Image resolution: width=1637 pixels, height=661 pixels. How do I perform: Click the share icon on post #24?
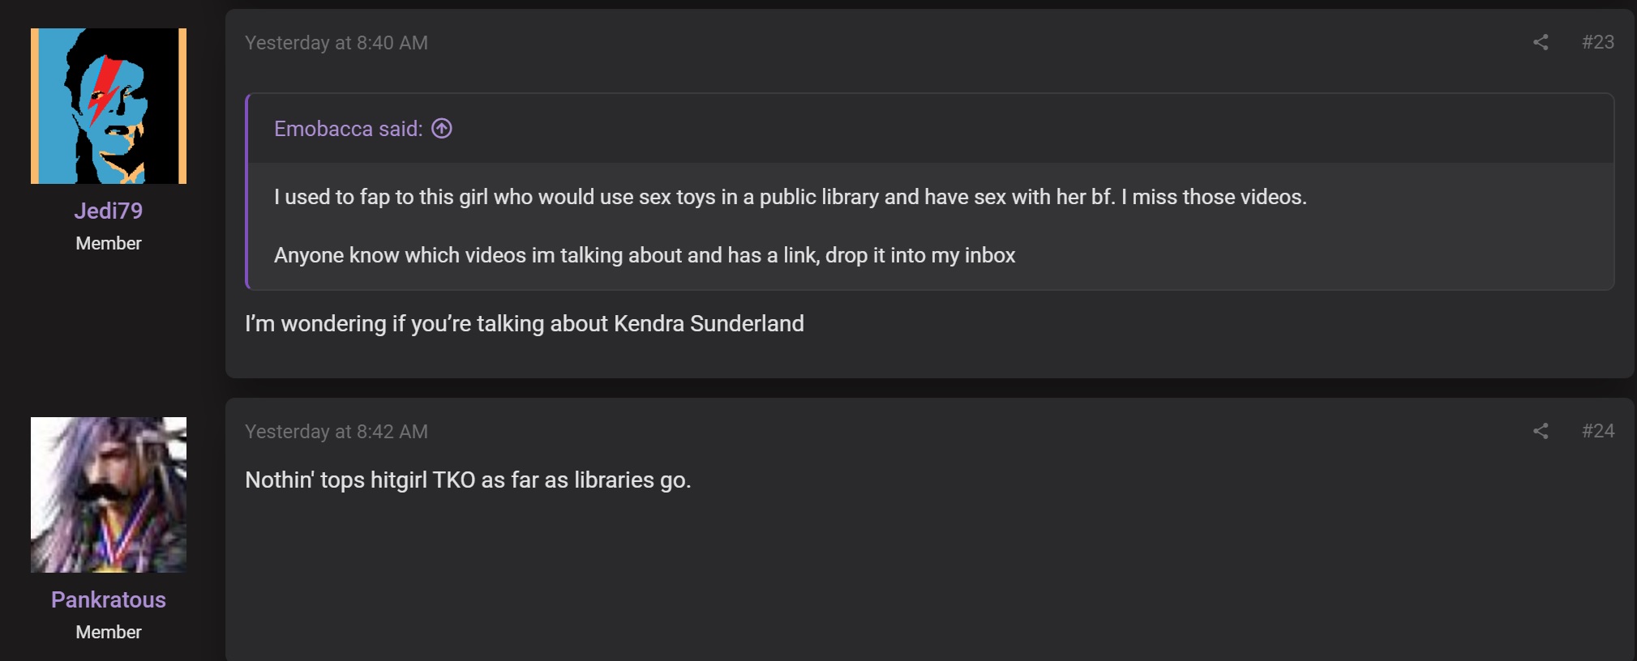coord(1541,431)
